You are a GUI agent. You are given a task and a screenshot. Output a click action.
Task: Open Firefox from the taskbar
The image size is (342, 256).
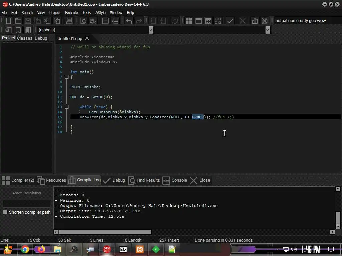[x=41, y=249]
